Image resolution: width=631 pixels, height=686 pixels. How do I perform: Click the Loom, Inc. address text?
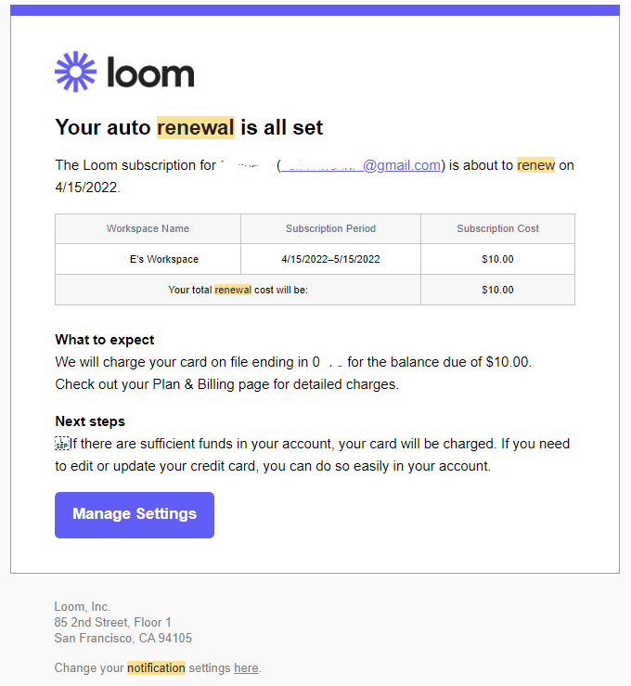coord(122,623)
